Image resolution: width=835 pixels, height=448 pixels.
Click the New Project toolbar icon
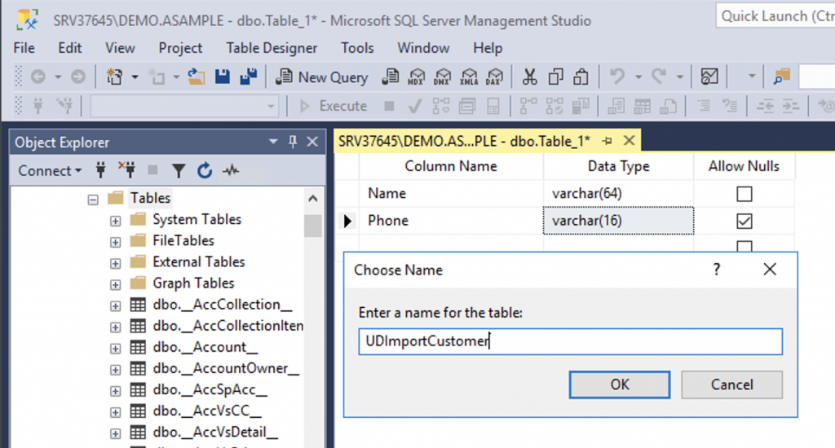114,77
